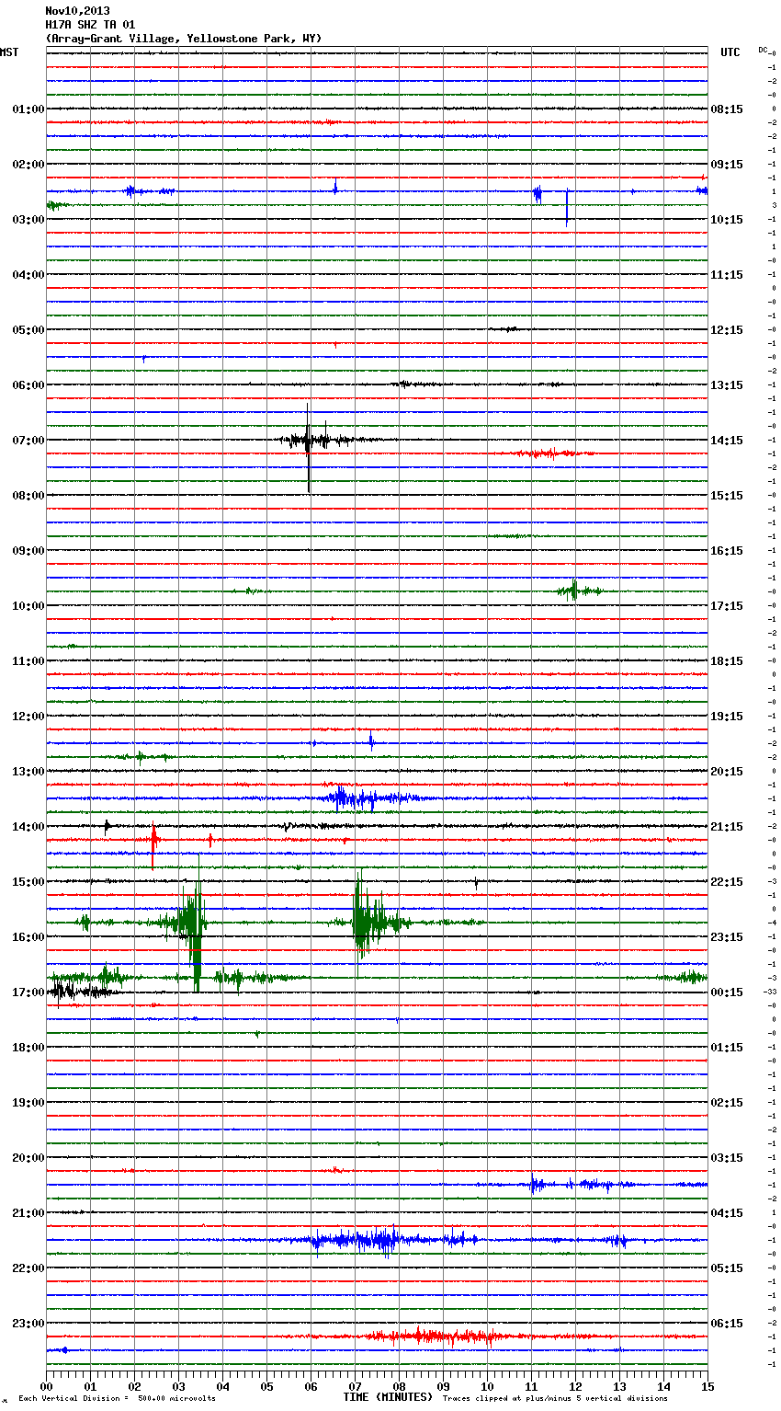
Task: Click the TIME (MINUTES) axis title
Action: click(x=388, y=1397)
